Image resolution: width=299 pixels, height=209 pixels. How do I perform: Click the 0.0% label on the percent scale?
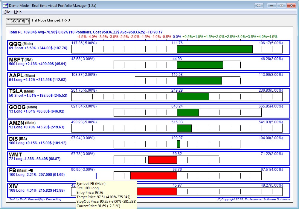point(177,37)
